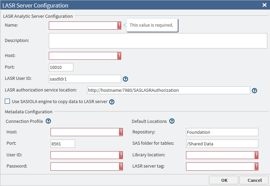Click help icon next to LASR User ID
This screenshot has height=186, width=270.
[x=125, y=79]
